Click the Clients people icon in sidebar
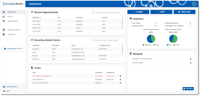The height and width of the screenshot is (96, 200). (x=4, y=16)
